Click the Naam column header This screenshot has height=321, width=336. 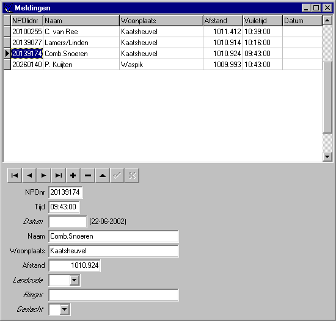(x=81, y=21)
